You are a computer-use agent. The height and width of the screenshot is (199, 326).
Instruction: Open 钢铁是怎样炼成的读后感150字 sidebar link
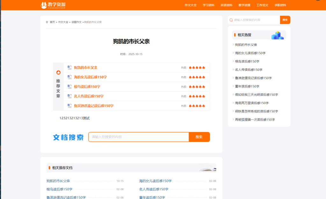(256, 111)
